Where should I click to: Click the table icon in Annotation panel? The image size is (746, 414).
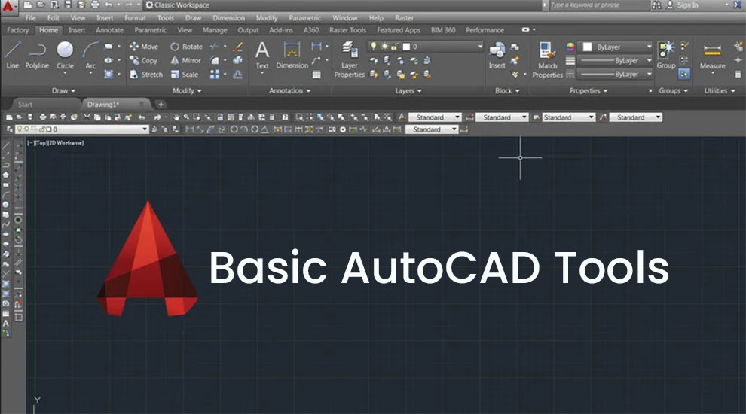pos(316,75)
